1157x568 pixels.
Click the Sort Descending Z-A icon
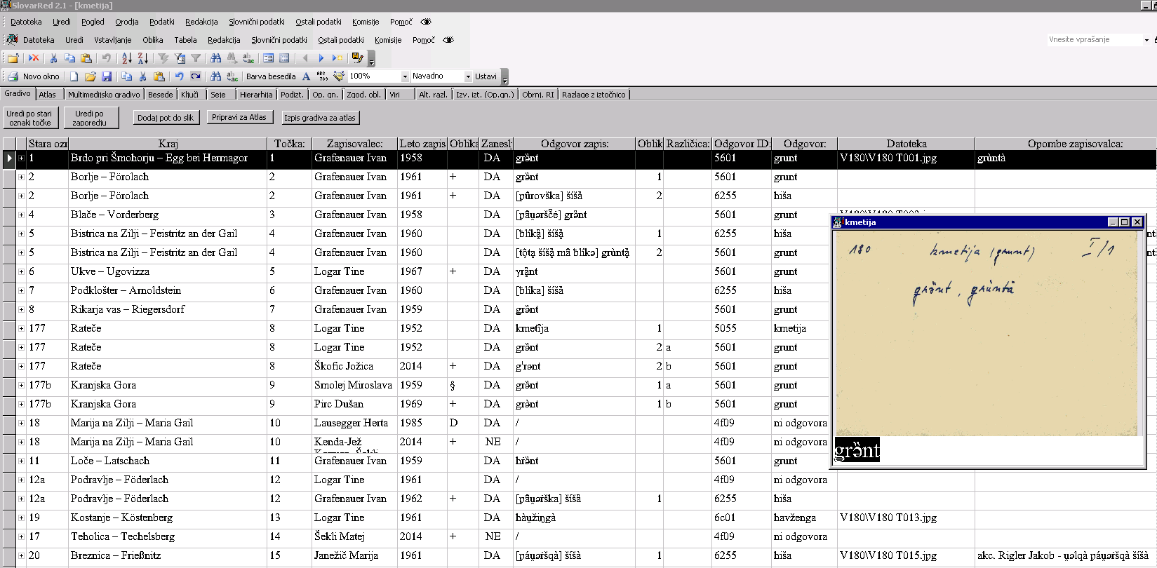[142, 58]
